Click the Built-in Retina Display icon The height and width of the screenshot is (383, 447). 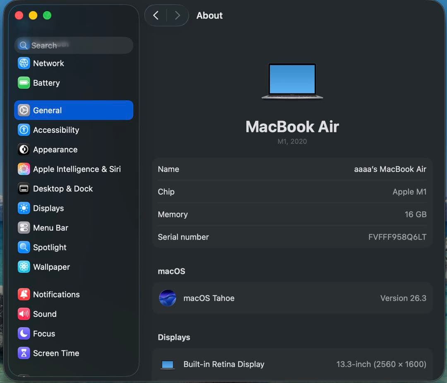[167, 364]
